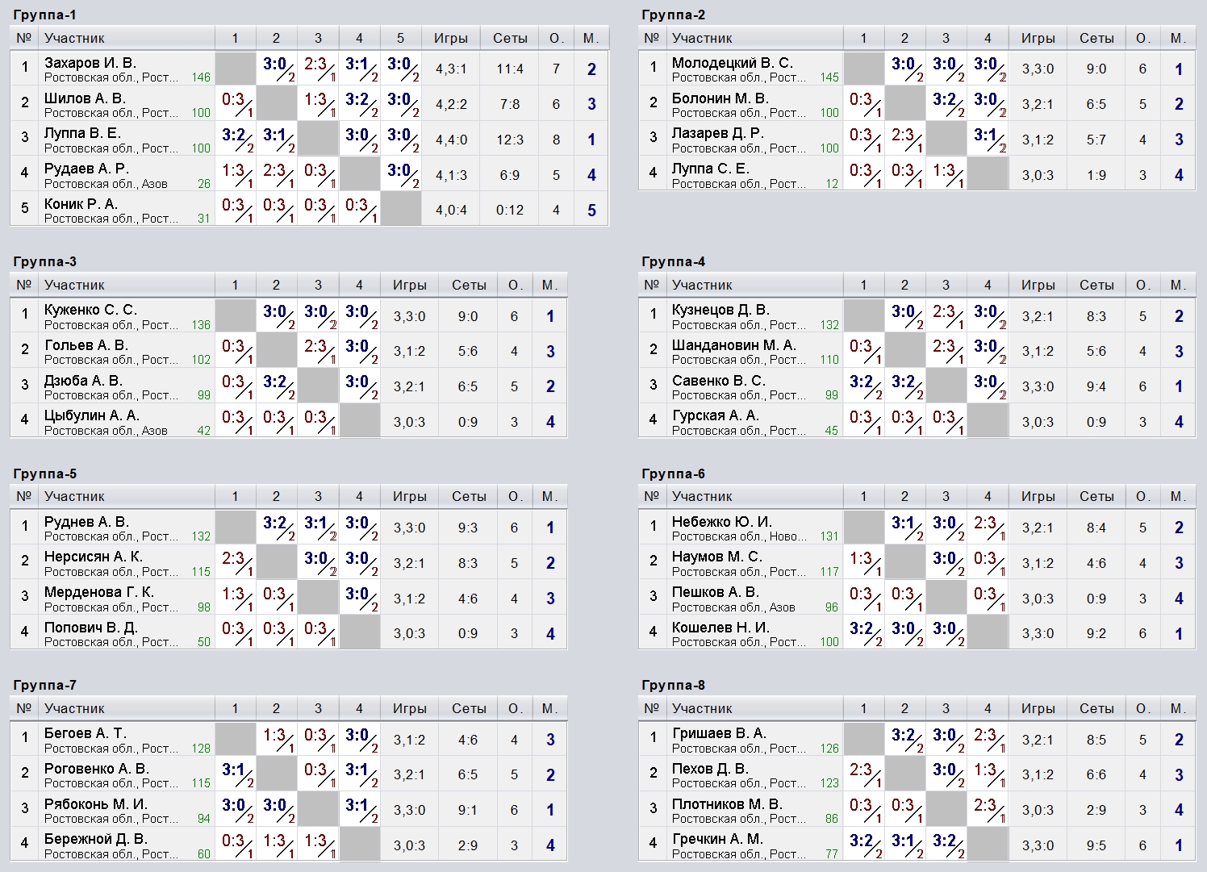Click Руднев А. В. 3:2 match cell
This screenshot has height=872, width=1207.
(x=277, y=528)
